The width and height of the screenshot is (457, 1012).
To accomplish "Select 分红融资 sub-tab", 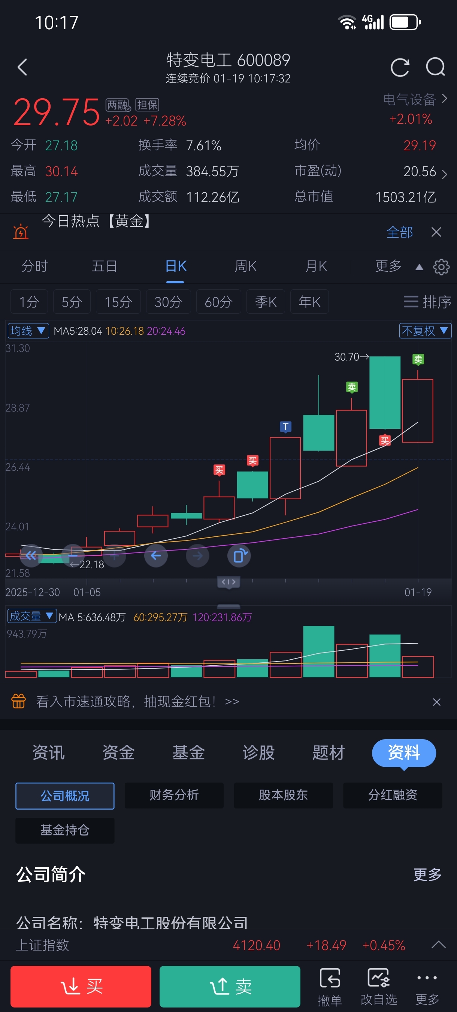I will point(393,795).
